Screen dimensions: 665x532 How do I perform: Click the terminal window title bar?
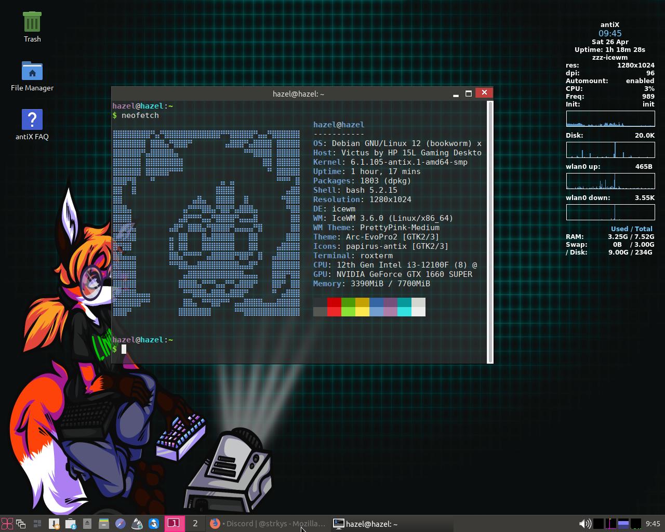pos(299,94)
